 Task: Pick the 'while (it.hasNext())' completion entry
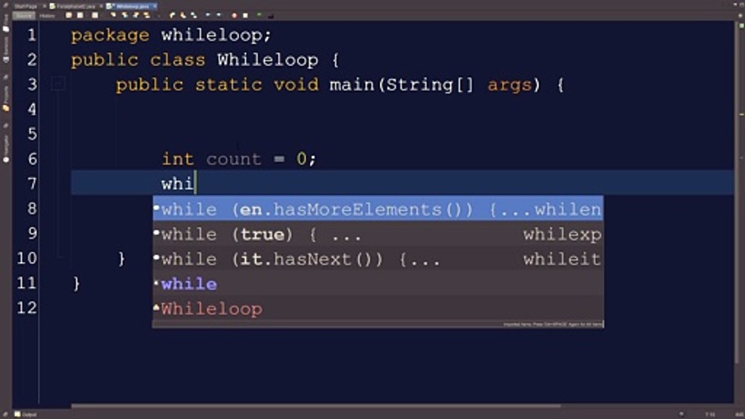(378, 259)
